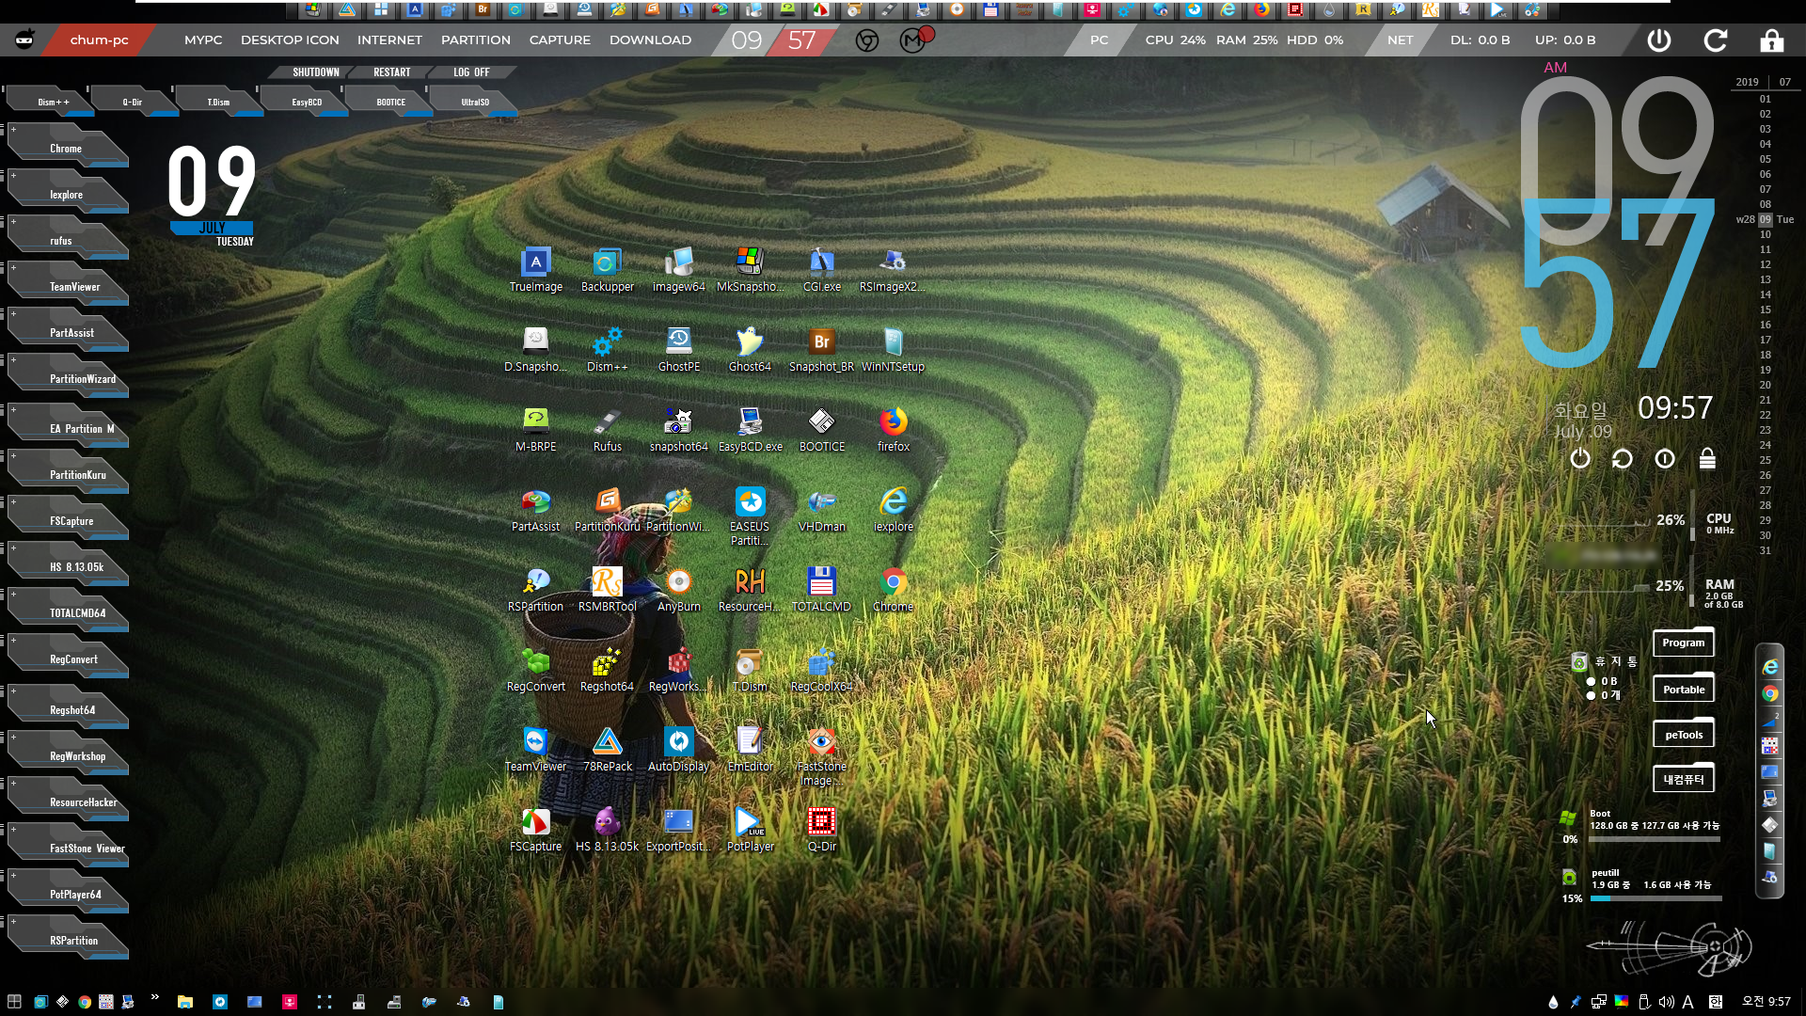Launch the PotPlayer desktop icon
This screenshot has height=1016, width=1806.
750,830
